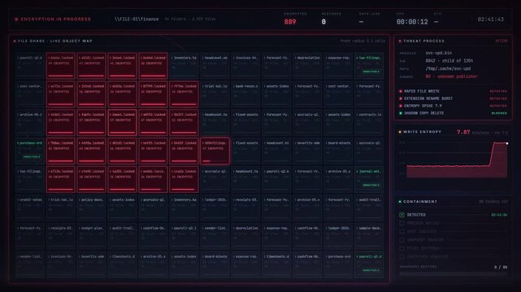Click the white endpoint of entropy chart

point(507,144)
